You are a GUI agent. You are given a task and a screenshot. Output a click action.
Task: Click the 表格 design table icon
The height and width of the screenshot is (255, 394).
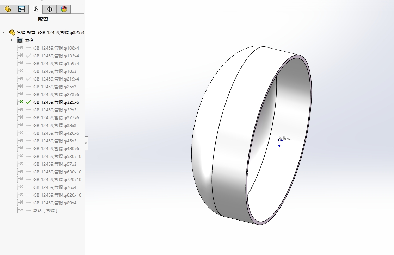tap(20, 40)
